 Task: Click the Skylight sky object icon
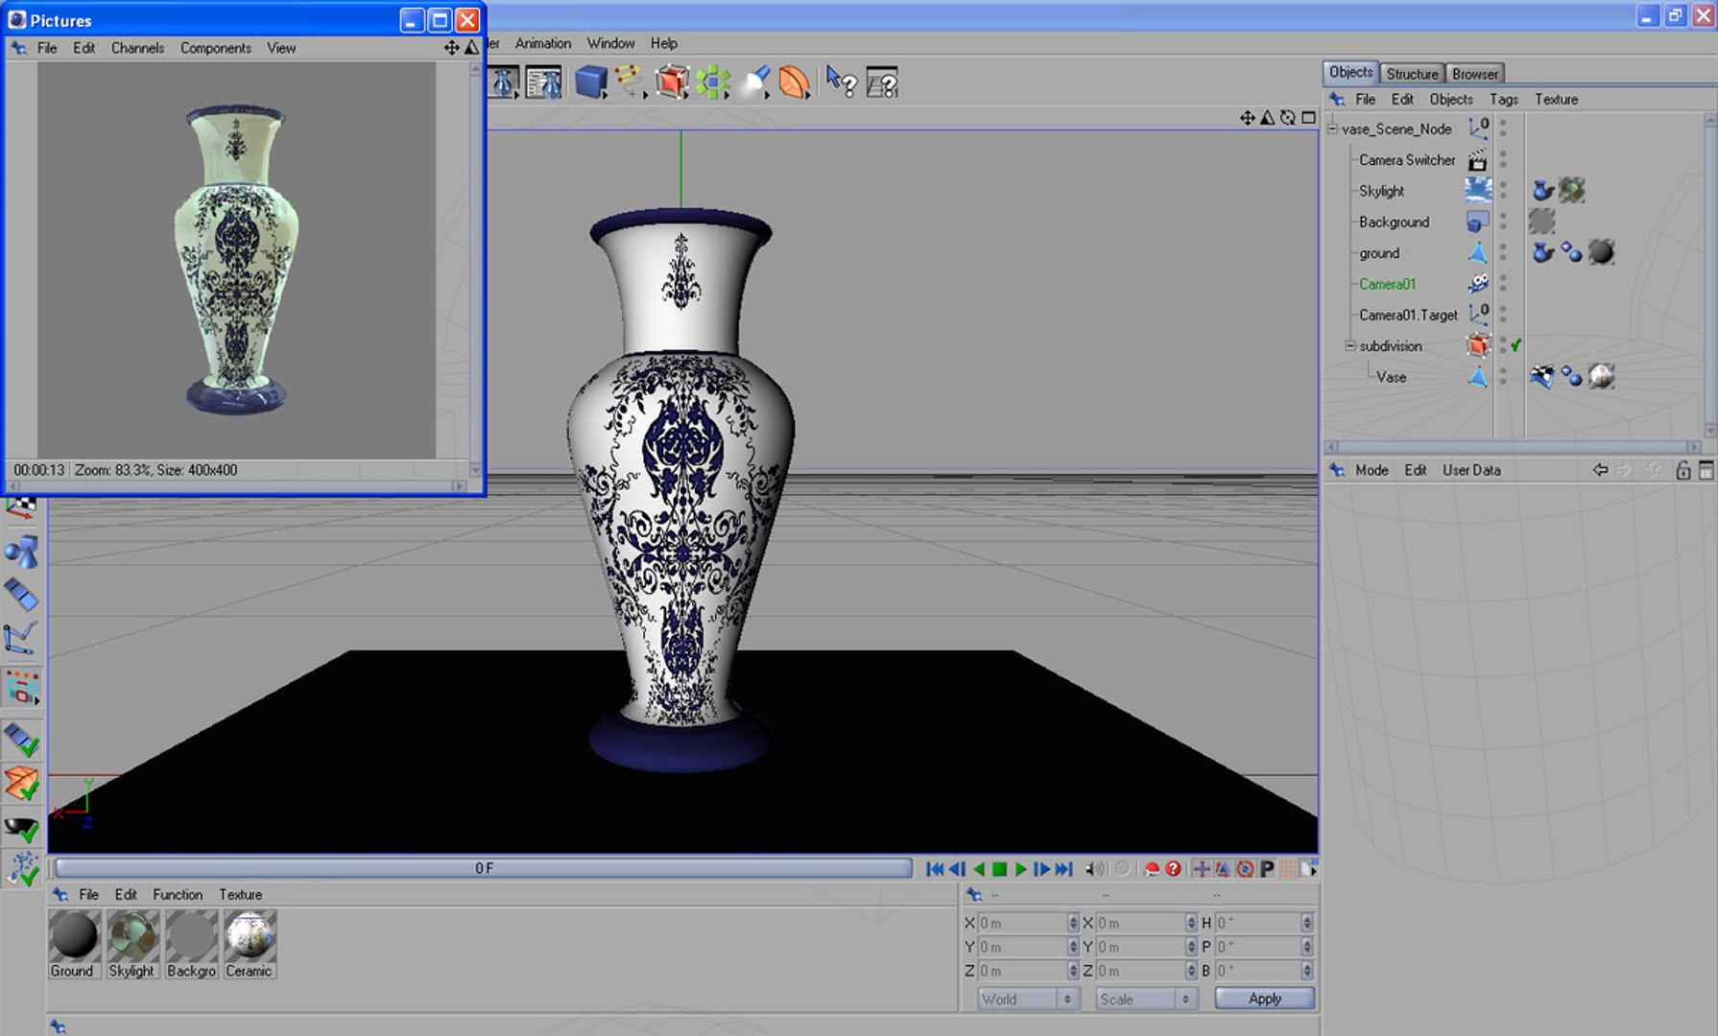(1478, 190)
